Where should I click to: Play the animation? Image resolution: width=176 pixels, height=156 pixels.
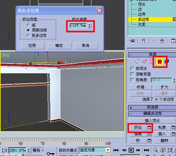pos(131,150)
